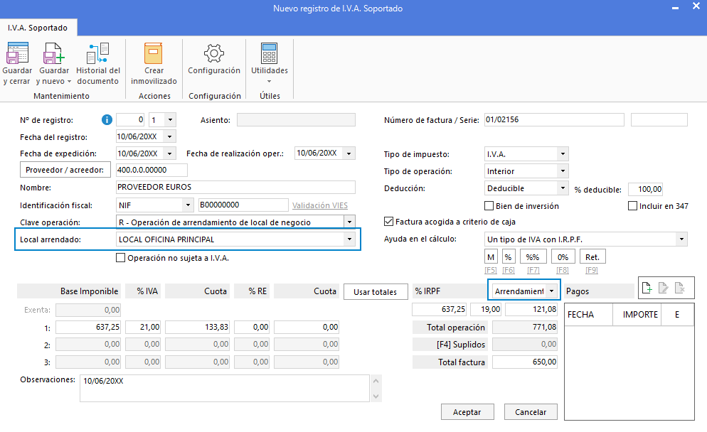Expand Identificación fiscal NIF dropdown
The height and width of the screenshot is (432, 707).
pos(188,205)
